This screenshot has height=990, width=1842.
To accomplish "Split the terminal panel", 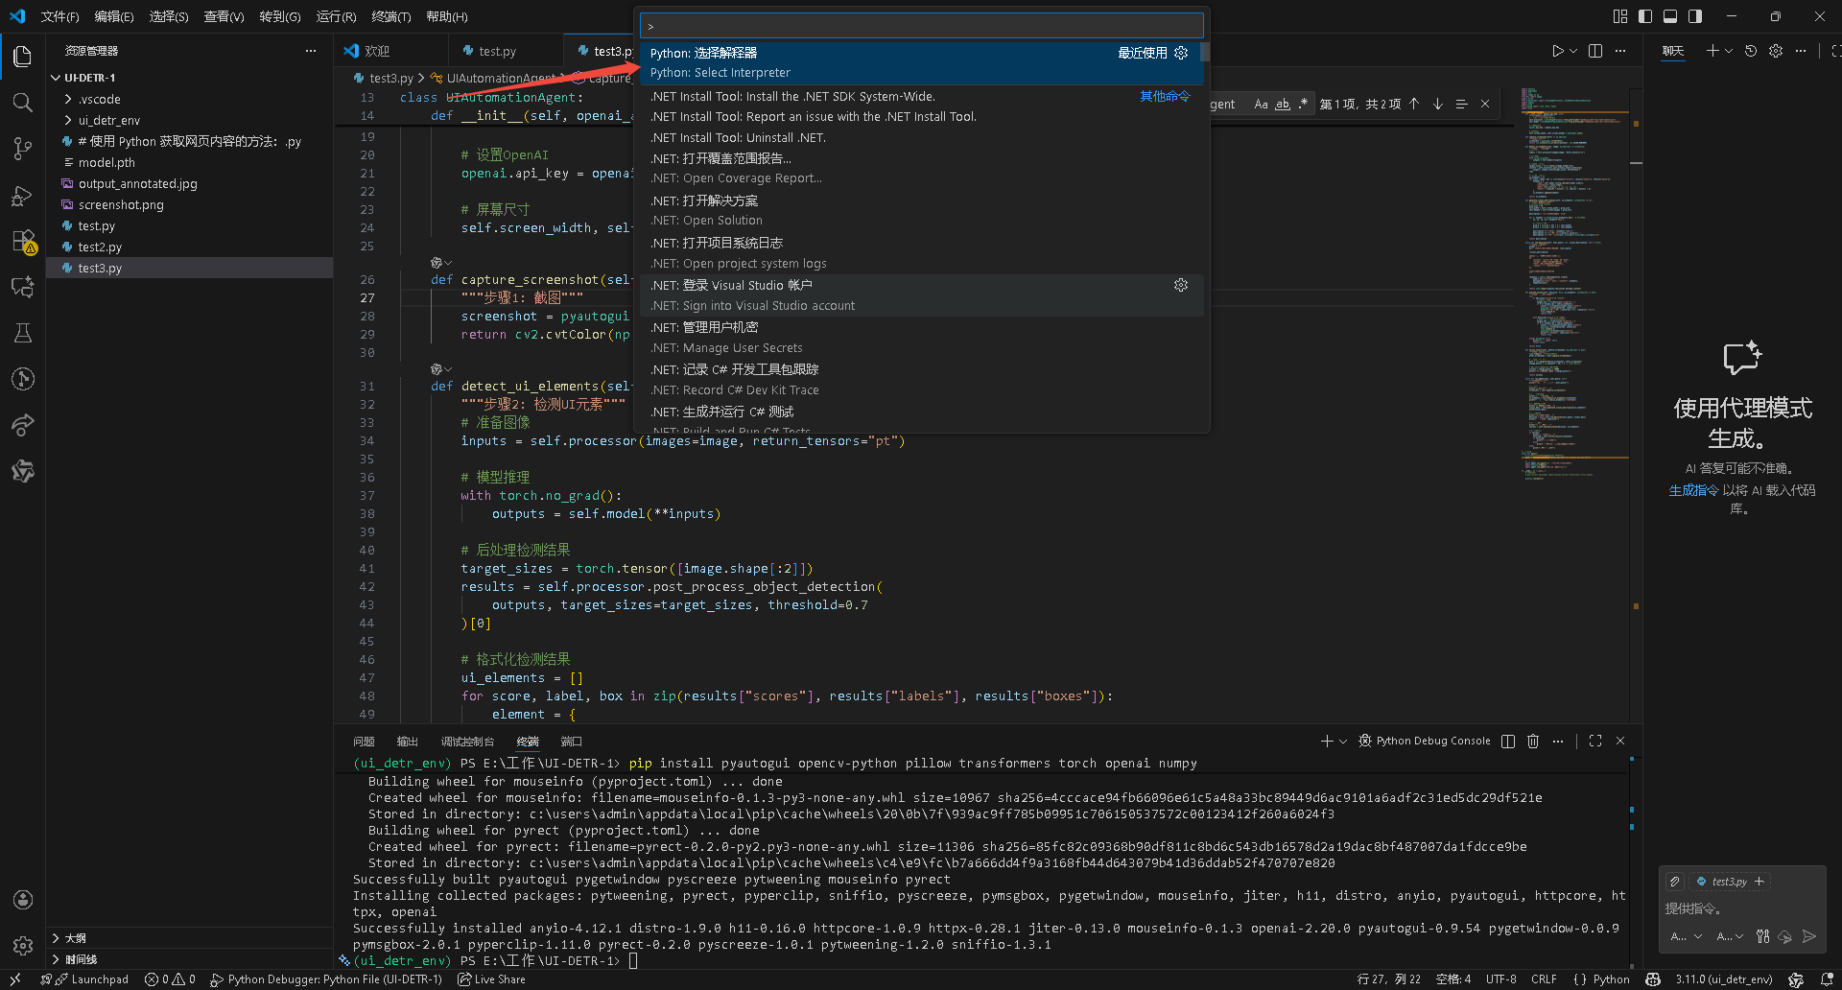I will click(1508, 741).
